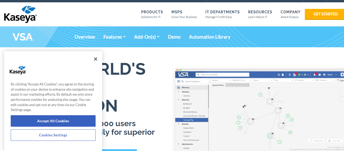Click the GET STARTED button
The height and width of the screenshot is (151, 344).
click(x=324, y=14)
